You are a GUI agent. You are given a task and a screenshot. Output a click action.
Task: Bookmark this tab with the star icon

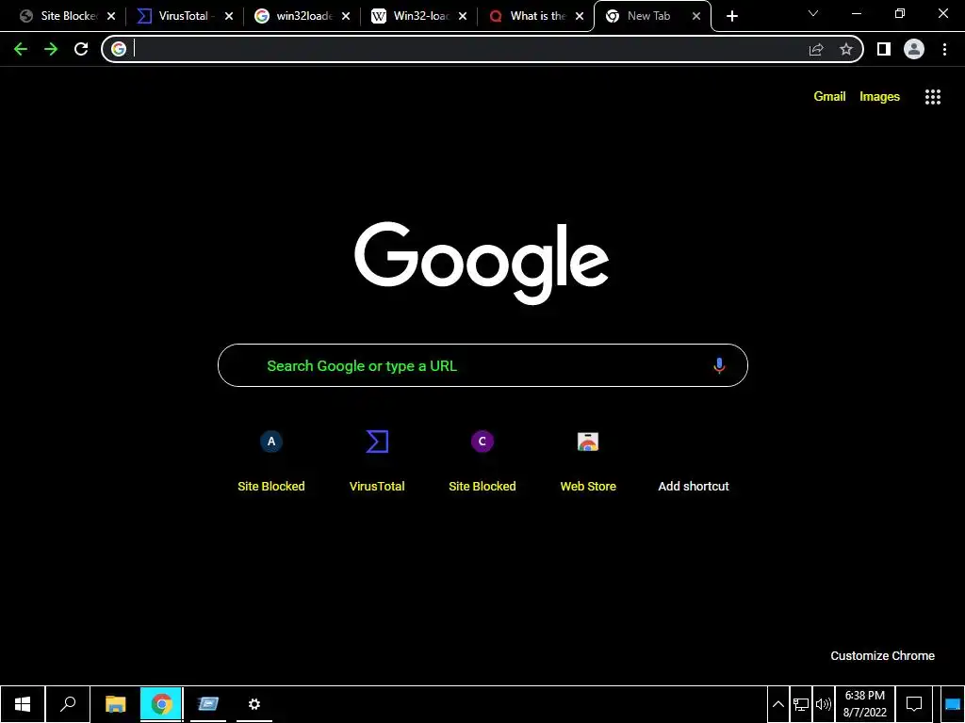(x=846, y=49)
